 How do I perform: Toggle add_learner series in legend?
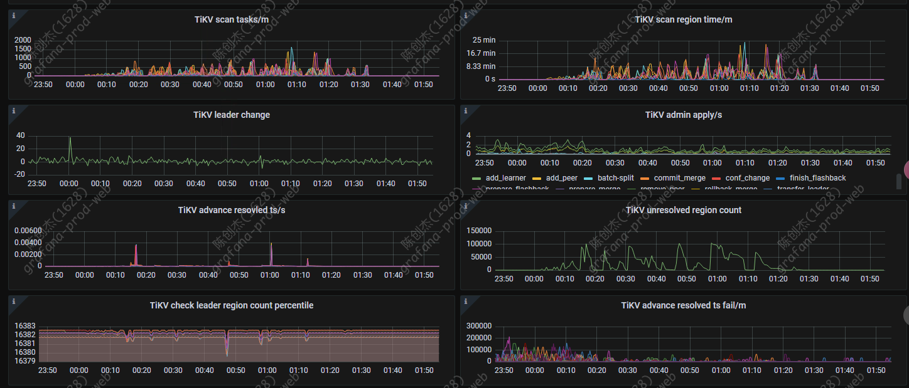tap(505, 178)
